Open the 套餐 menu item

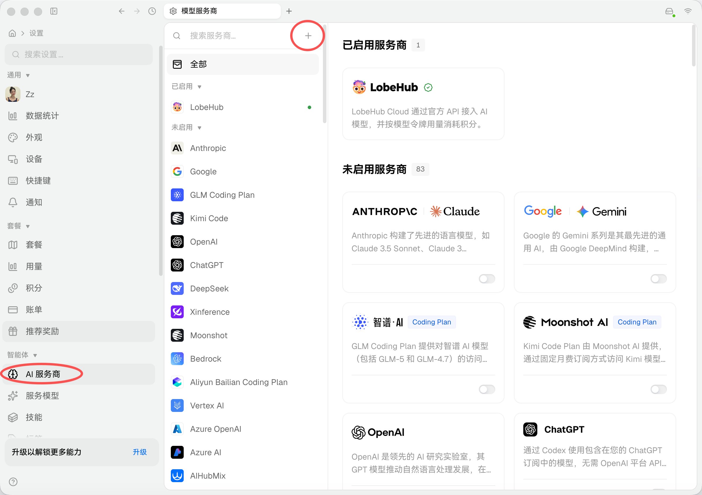(79, 245)
